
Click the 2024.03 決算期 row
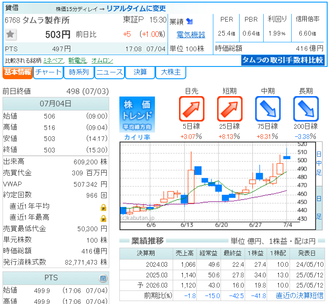[x=222, y=265]
